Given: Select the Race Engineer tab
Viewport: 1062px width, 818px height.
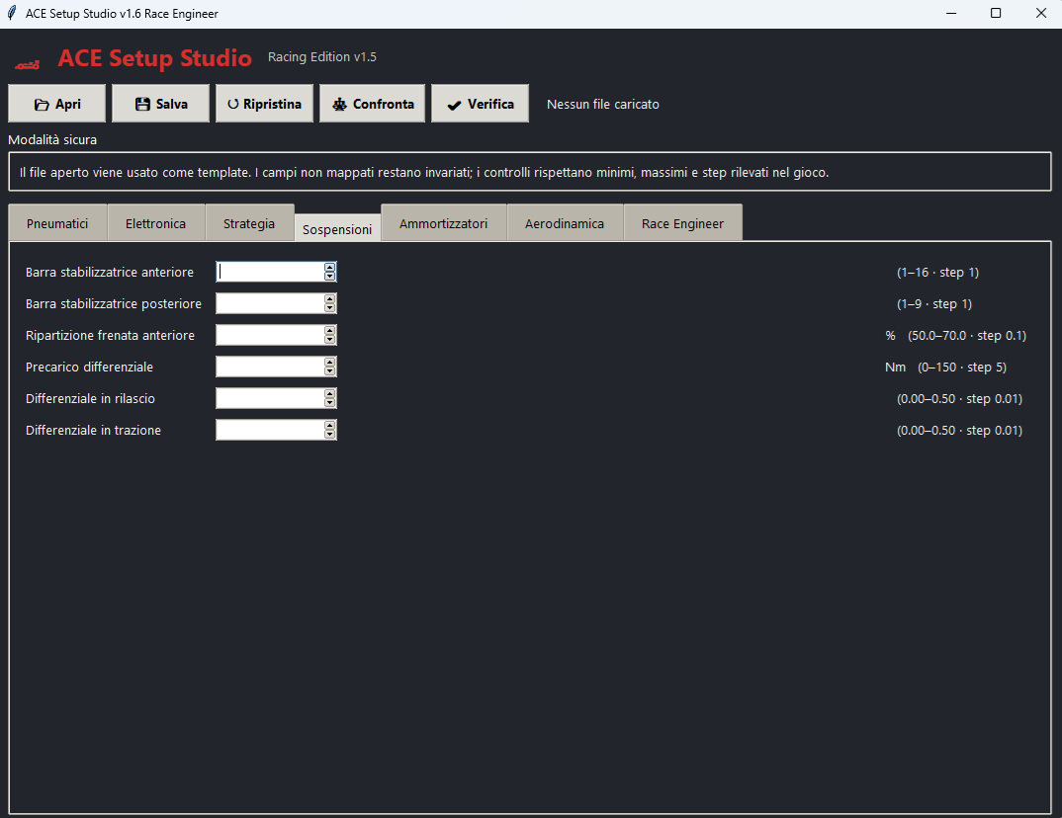Looking at the screenshot, I should [682, 223].
